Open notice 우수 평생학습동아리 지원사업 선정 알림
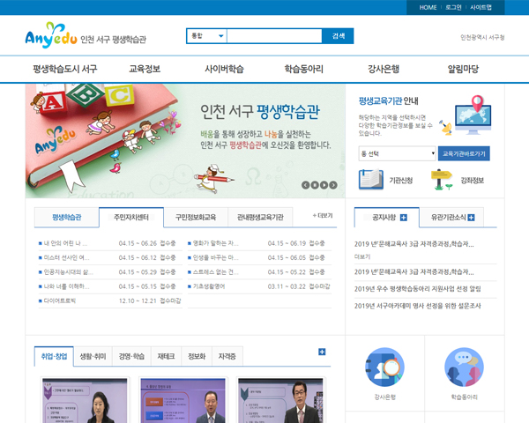Viewport: 529px width, 423px height. click(417, 289)
